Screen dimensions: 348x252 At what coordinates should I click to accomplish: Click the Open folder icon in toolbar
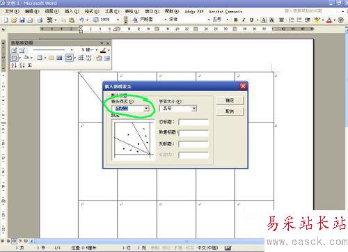tap(14, 20)
